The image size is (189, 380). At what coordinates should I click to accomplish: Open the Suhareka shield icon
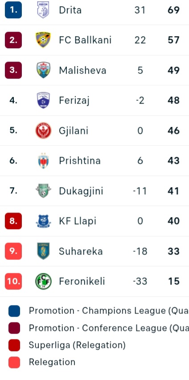(43, 251)
